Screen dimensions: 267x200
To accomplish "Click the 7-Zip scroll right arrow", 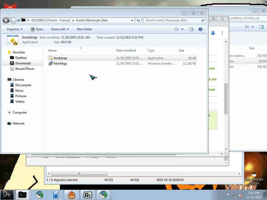I will click(239, 174).
